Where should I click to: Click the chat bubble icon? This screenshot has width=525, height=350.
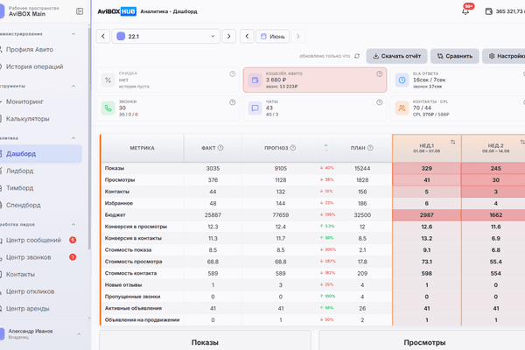pyautogui.click(x=255, y=108)
